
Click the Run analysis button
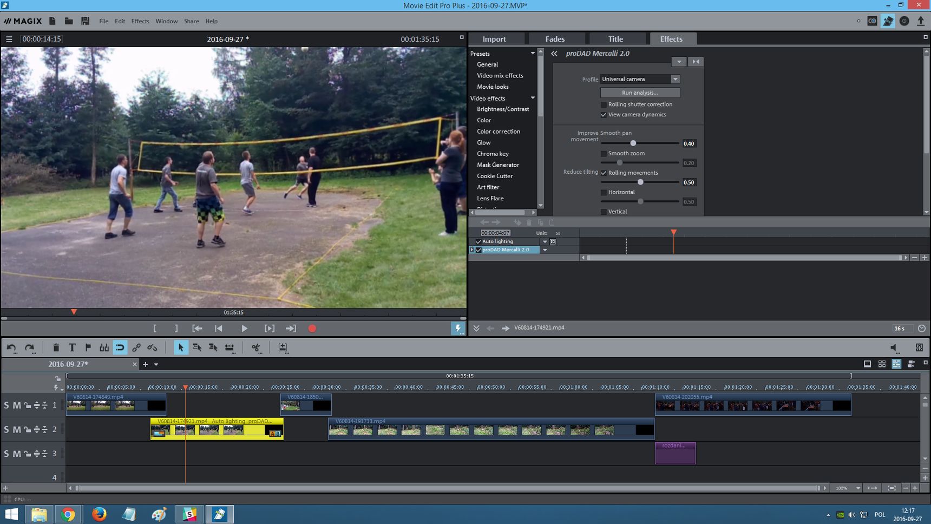[x=640, y=93]
